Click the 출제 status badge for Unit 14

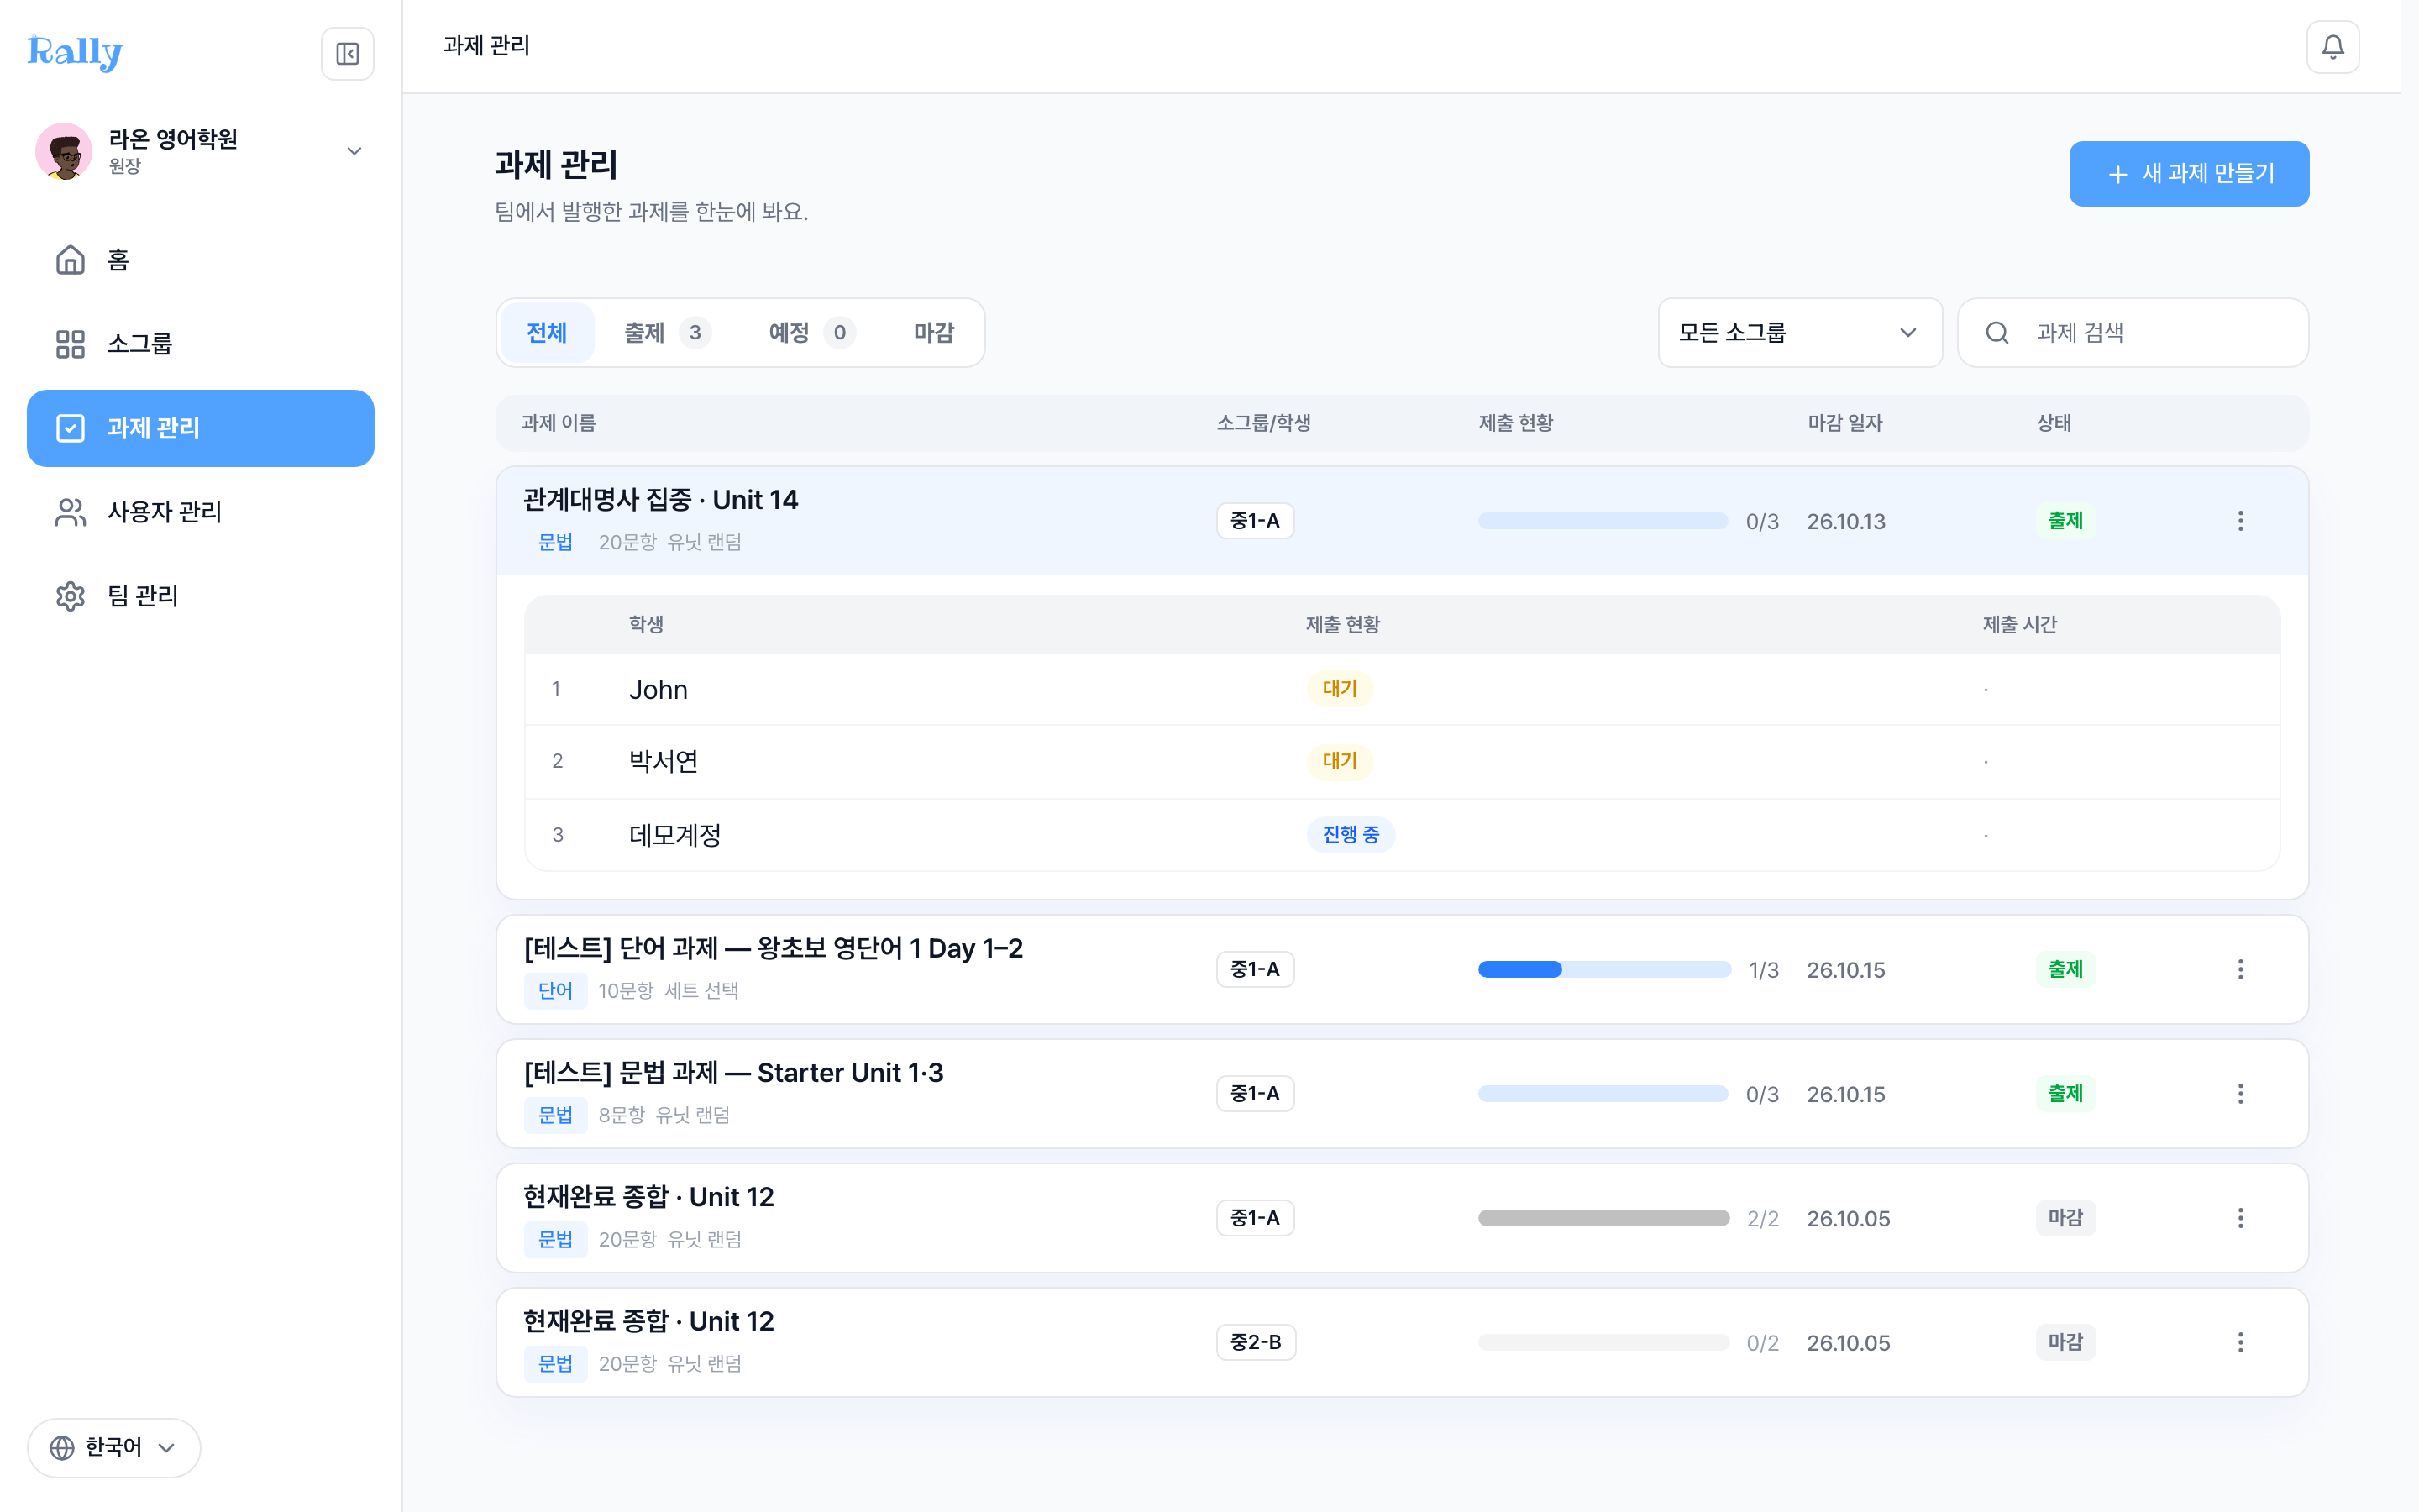click(2065, 521)
